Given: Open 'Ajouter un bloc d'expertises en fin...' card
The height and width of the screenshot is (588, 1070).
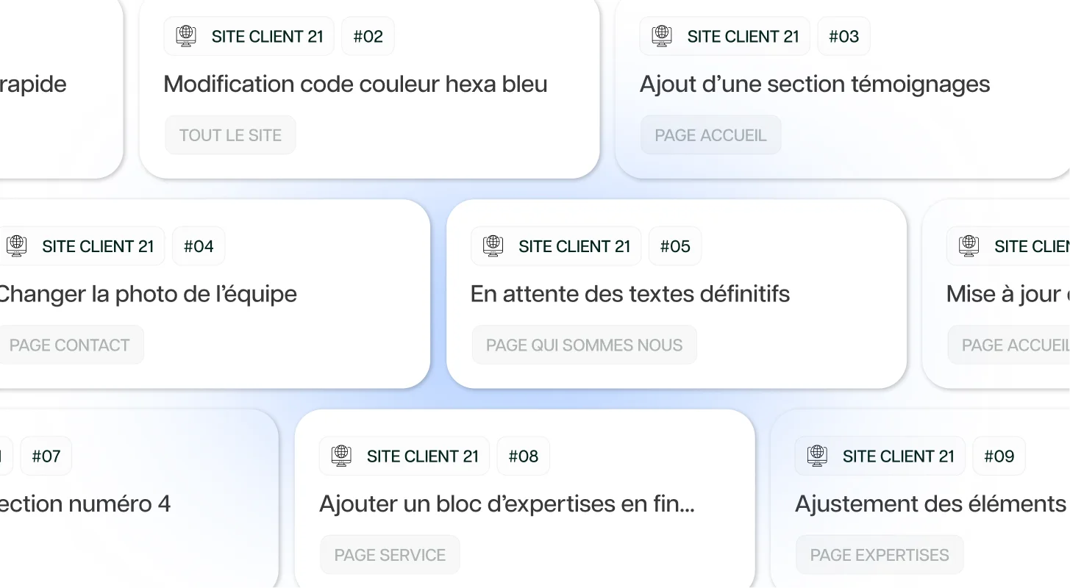Looking at the screenshot, I should click(x=525, y=498).
